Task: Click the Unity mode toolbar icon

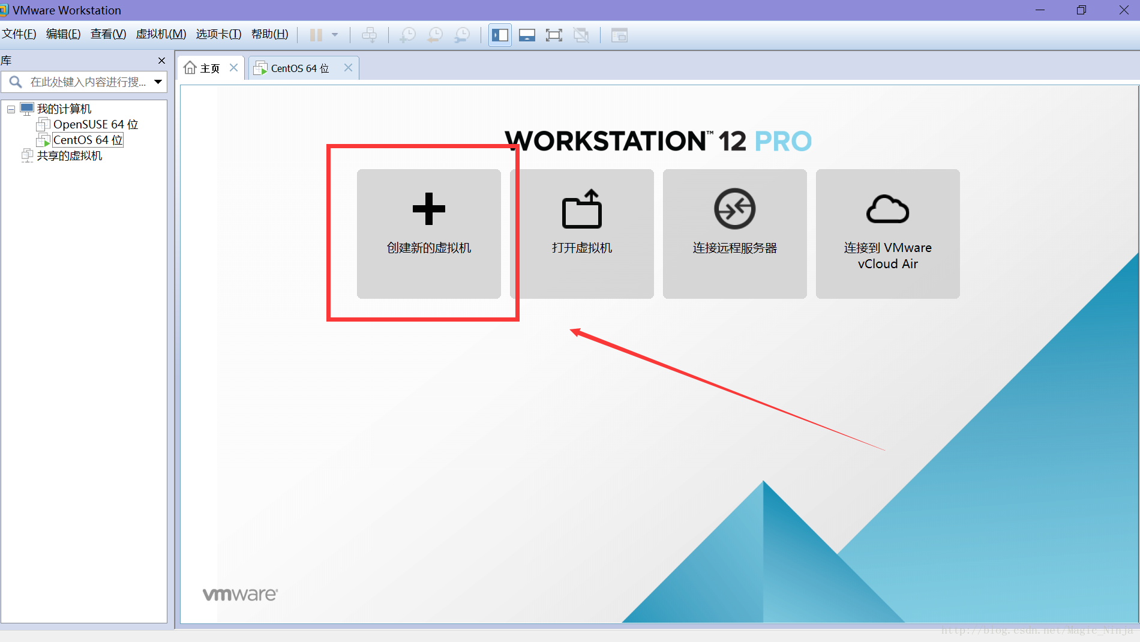Action: pos(581,35)
